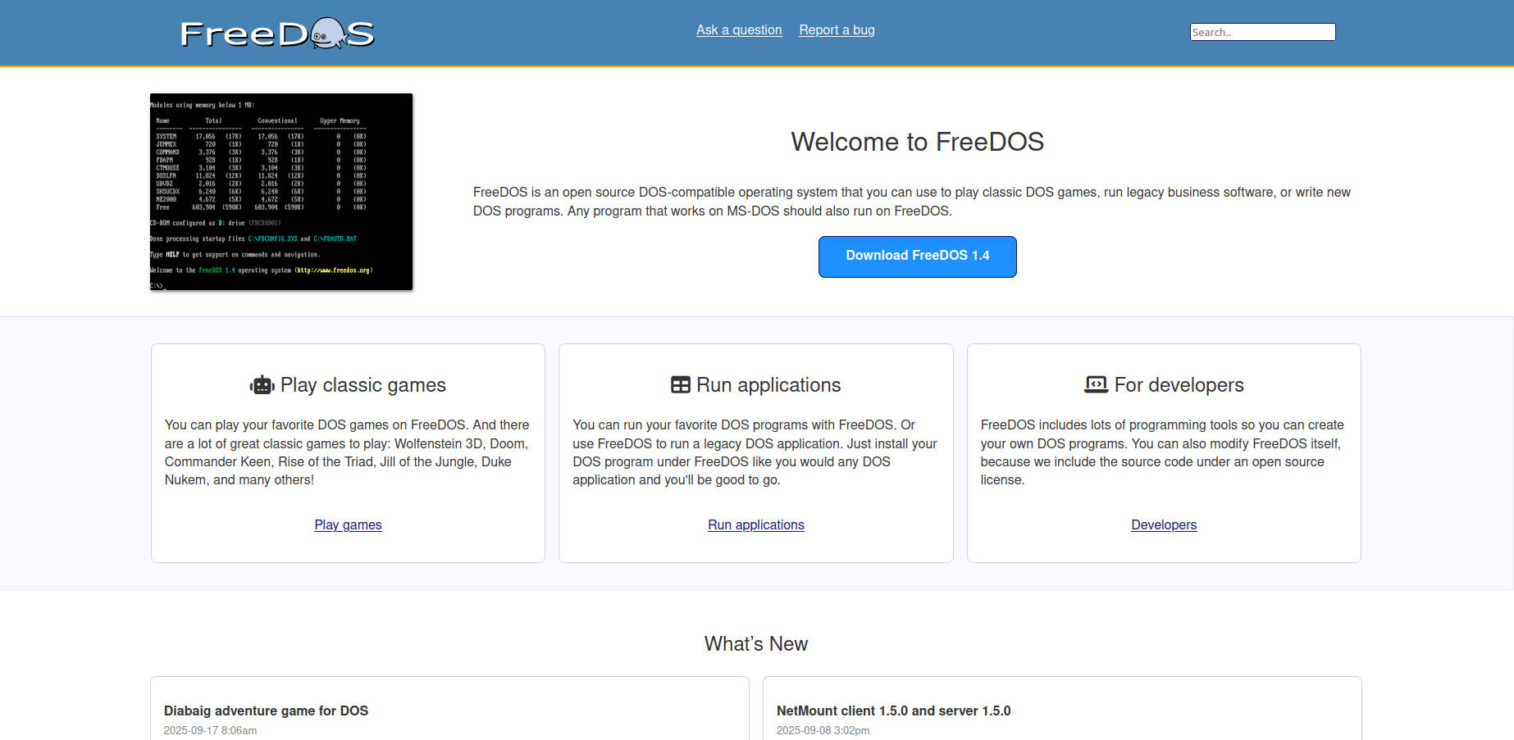
Task: Follow the Run applications link
Action: click(x=755, y=524)
